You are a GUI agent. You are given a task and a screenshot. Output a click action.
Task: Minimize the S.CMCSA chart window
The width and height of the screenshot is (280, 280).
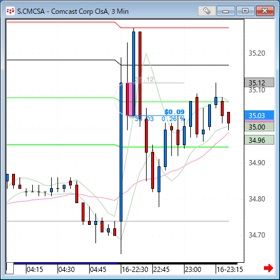pyautogui.click(x=226, y=11)
